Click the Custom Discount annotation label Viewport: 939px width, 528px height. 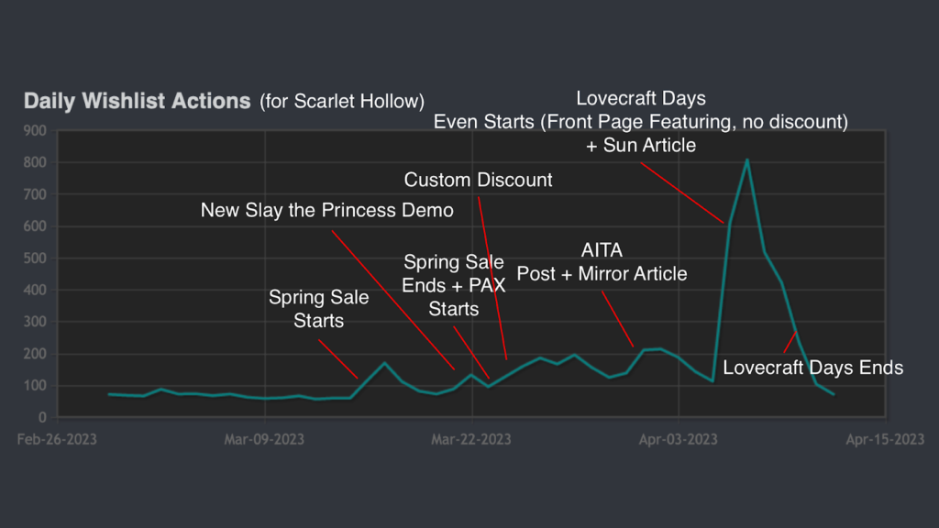[x=478, y=180]
